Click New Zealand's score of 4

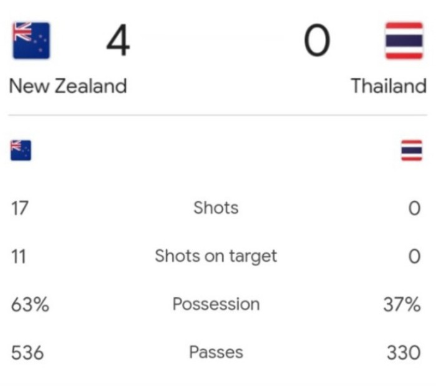[118, 40]
